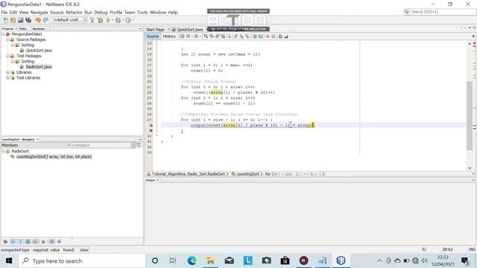Collapse the PengurutanData1 project node
The width and height of the screenshot is (477, 268).
[x=3, y=34]
